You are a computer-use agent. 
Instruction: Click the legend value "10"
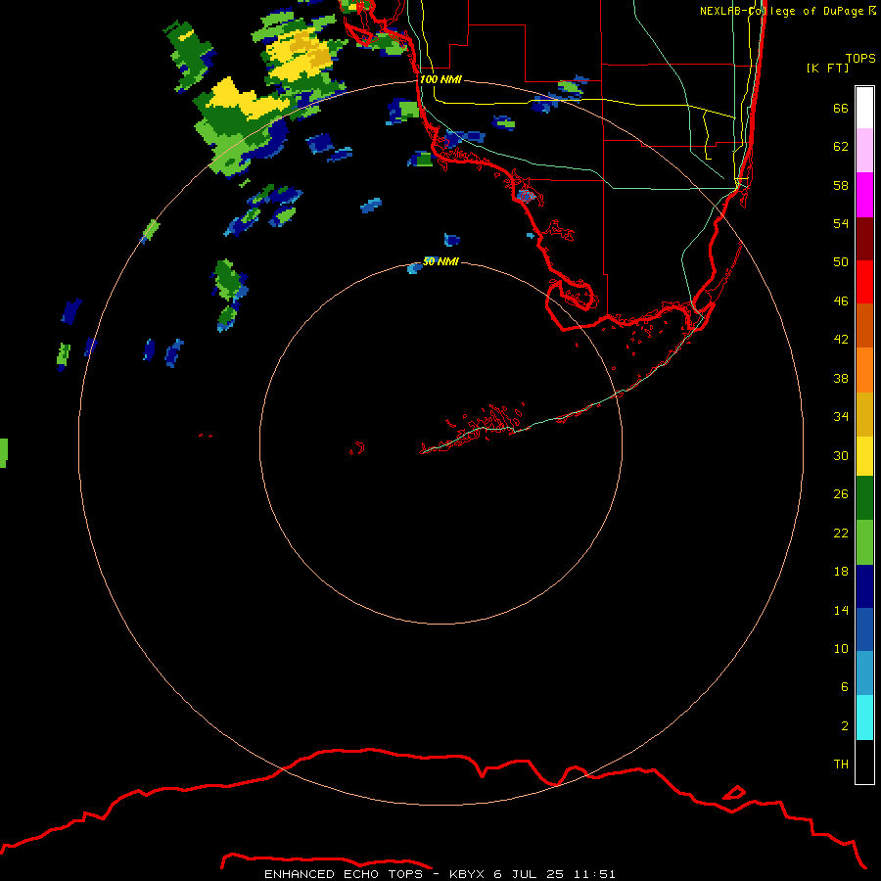841,648
